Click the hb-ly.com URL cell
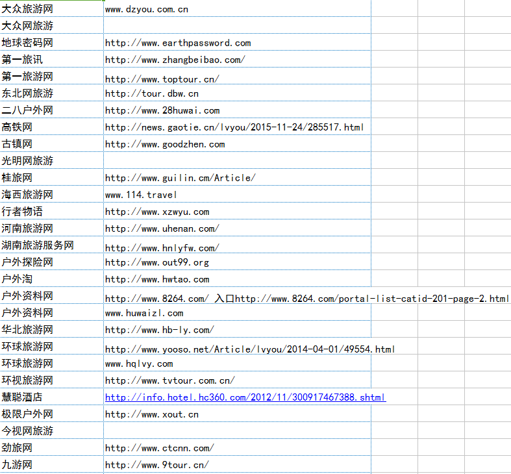The height and width of the screenshot is (474, 511). [x=237, y=330]
